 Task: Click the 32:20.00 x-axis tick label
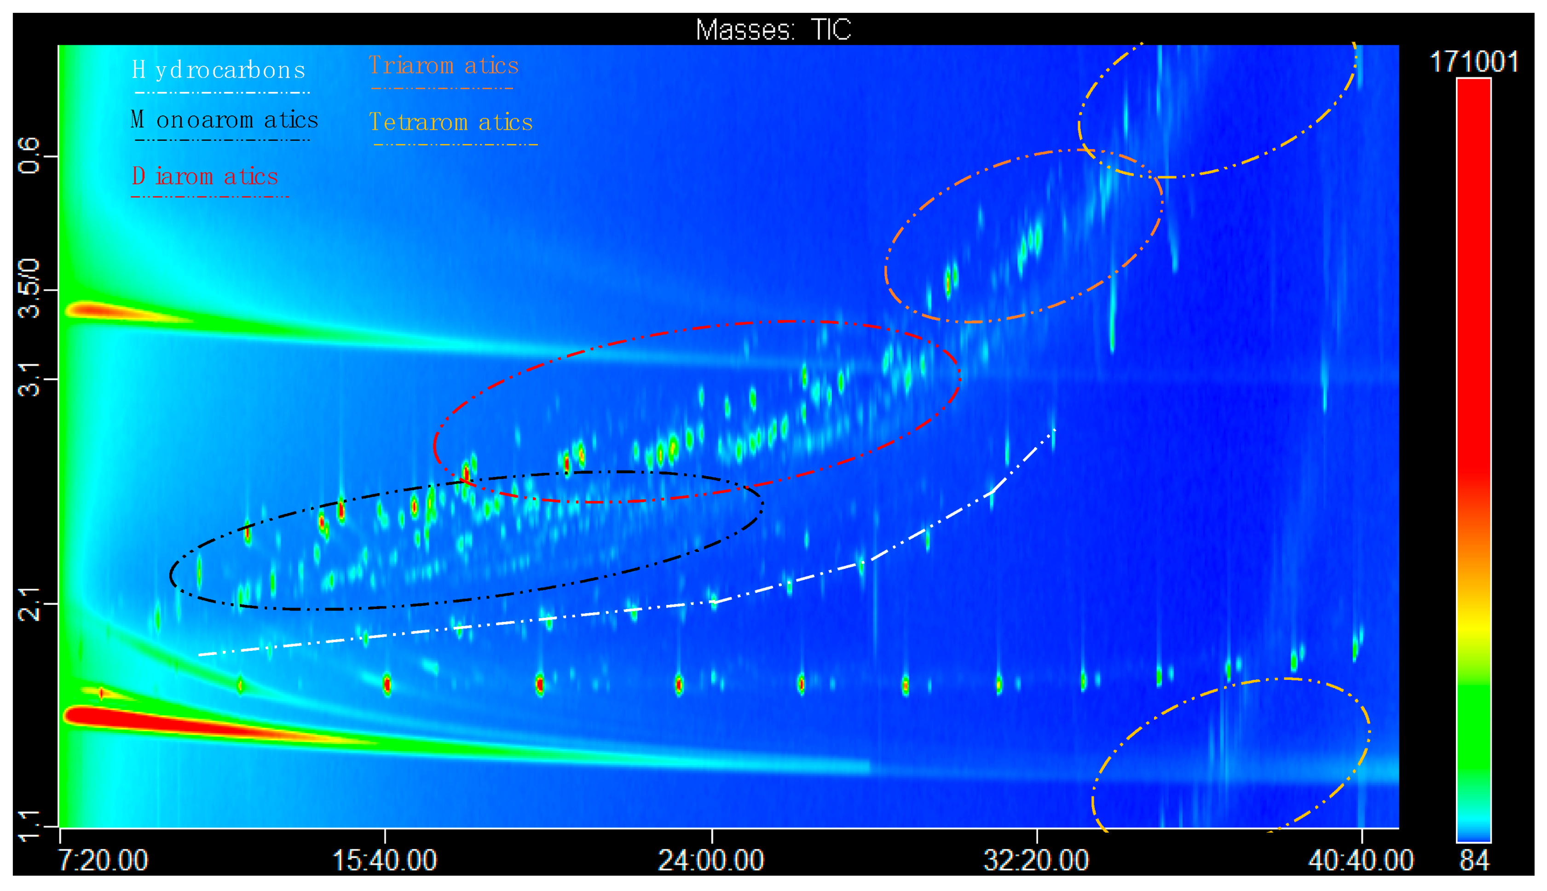(1037, 860)
